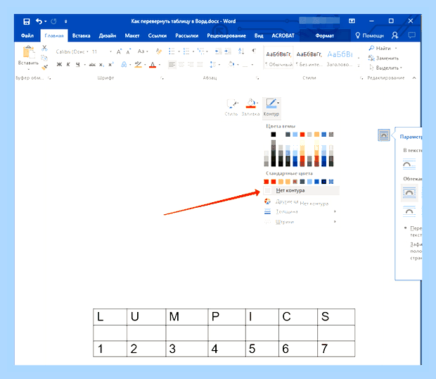Copy selection using the copy icon
Screen dimensions: 436x379
point(44,58)
